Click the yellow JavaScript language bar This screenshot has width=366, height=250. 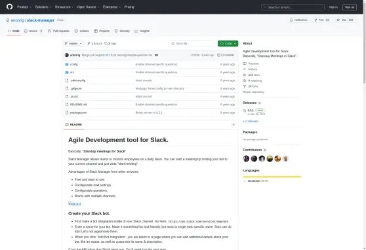tap(272, 177)
